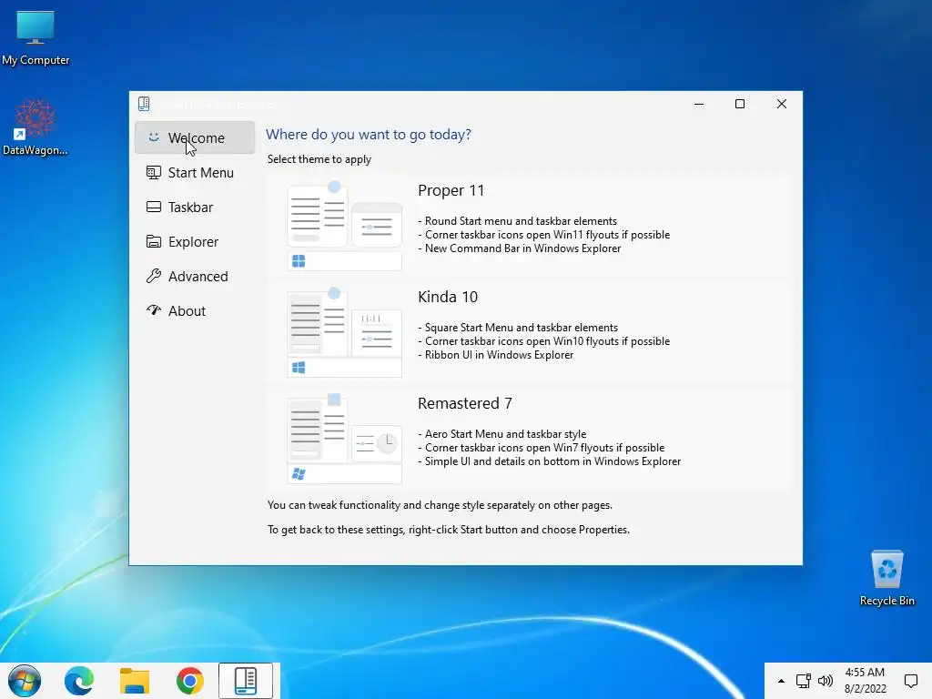Show the About page

click(195, 310)
